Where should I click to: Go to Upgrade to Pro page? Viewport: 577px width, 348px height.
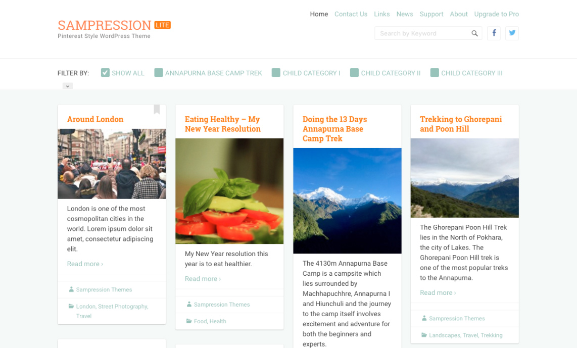point(496,14)
